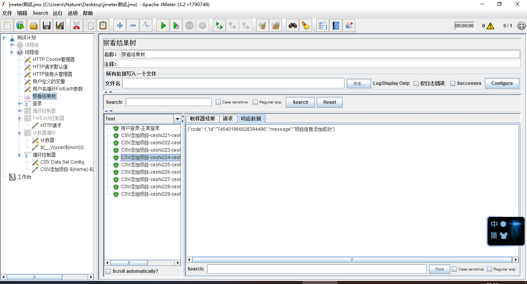Reset search with yellow broom icon
The width and height of the screenshot is (527, 284).
[306, 26]
